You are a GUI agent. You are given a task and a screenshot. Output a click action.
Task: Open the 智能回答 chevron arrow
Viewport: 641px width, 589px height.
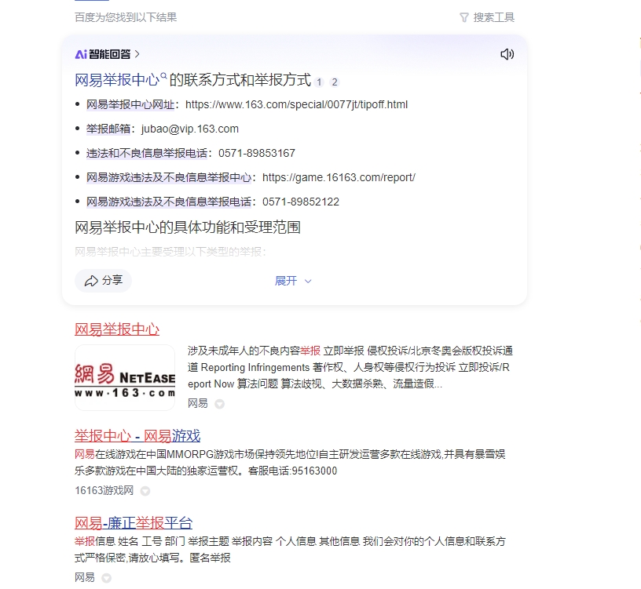click(x=137, y=54)
